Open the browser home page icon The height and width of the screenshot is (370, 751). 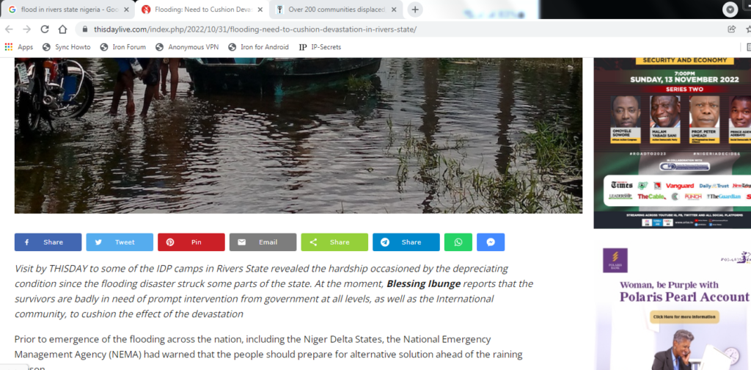[x=63, y=29]
